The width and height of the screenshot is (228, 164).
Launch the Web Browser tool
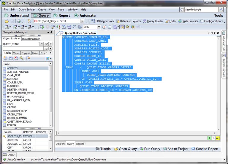188,21
